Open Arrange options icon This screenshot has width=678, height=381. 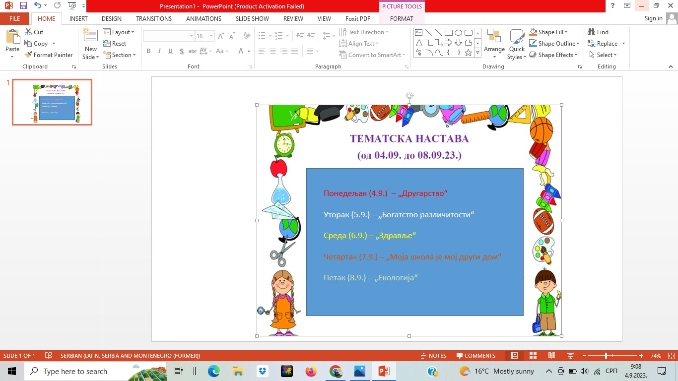click(x=494, y=37)
